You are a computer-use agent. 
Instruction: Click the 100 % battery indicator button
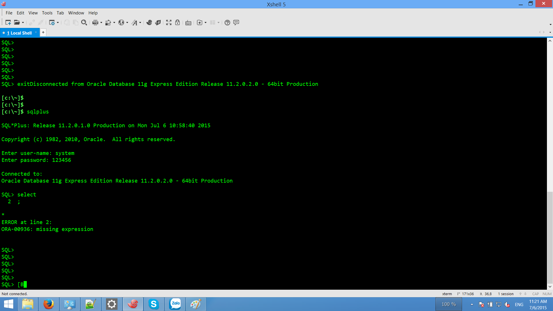tap(449, 304)
